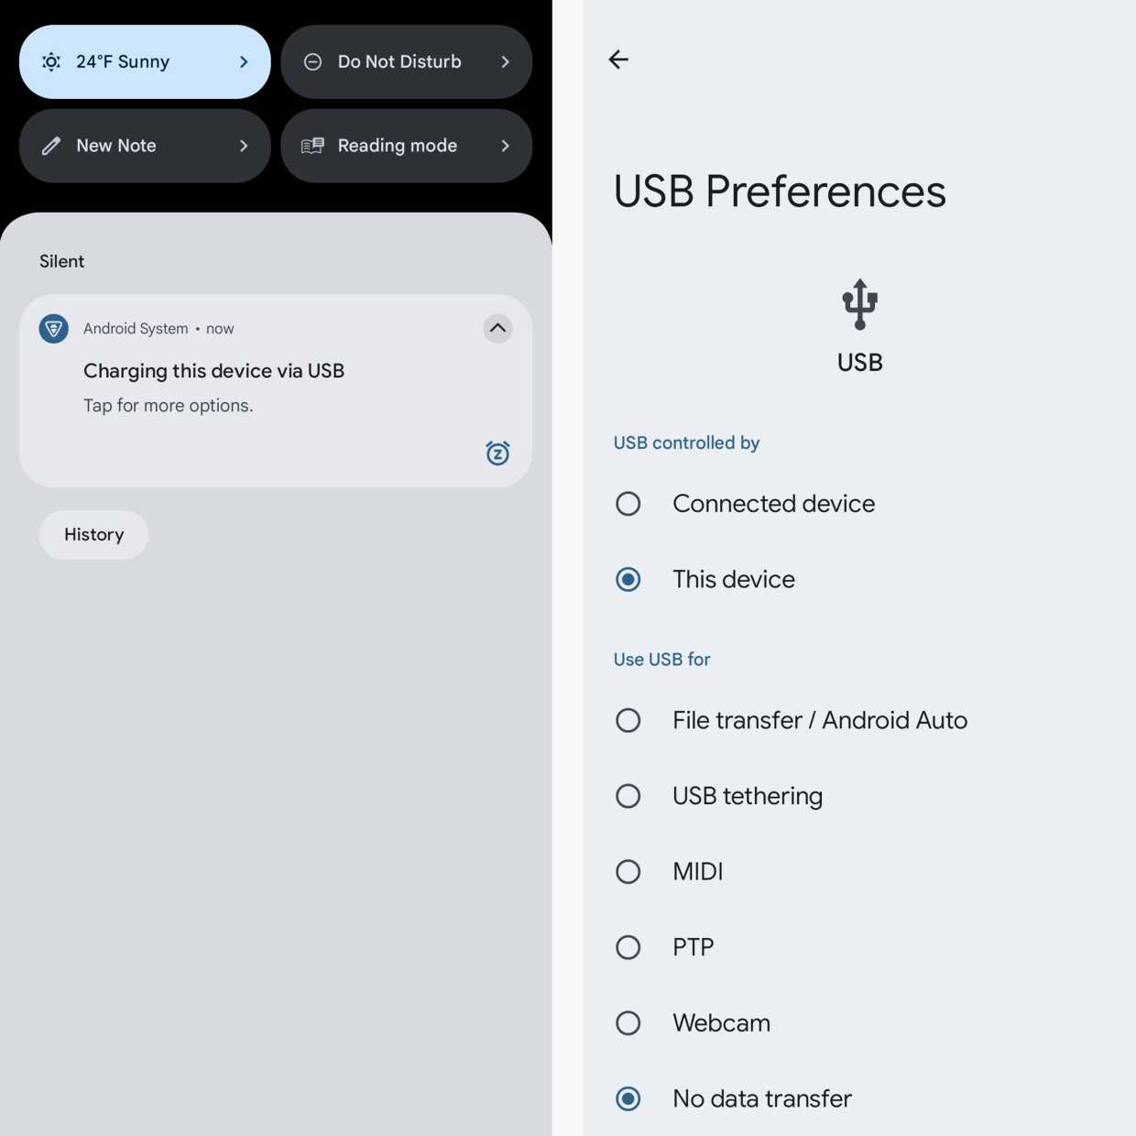Click the weather icon showing 24°F Sunny

tap(51, 61)
